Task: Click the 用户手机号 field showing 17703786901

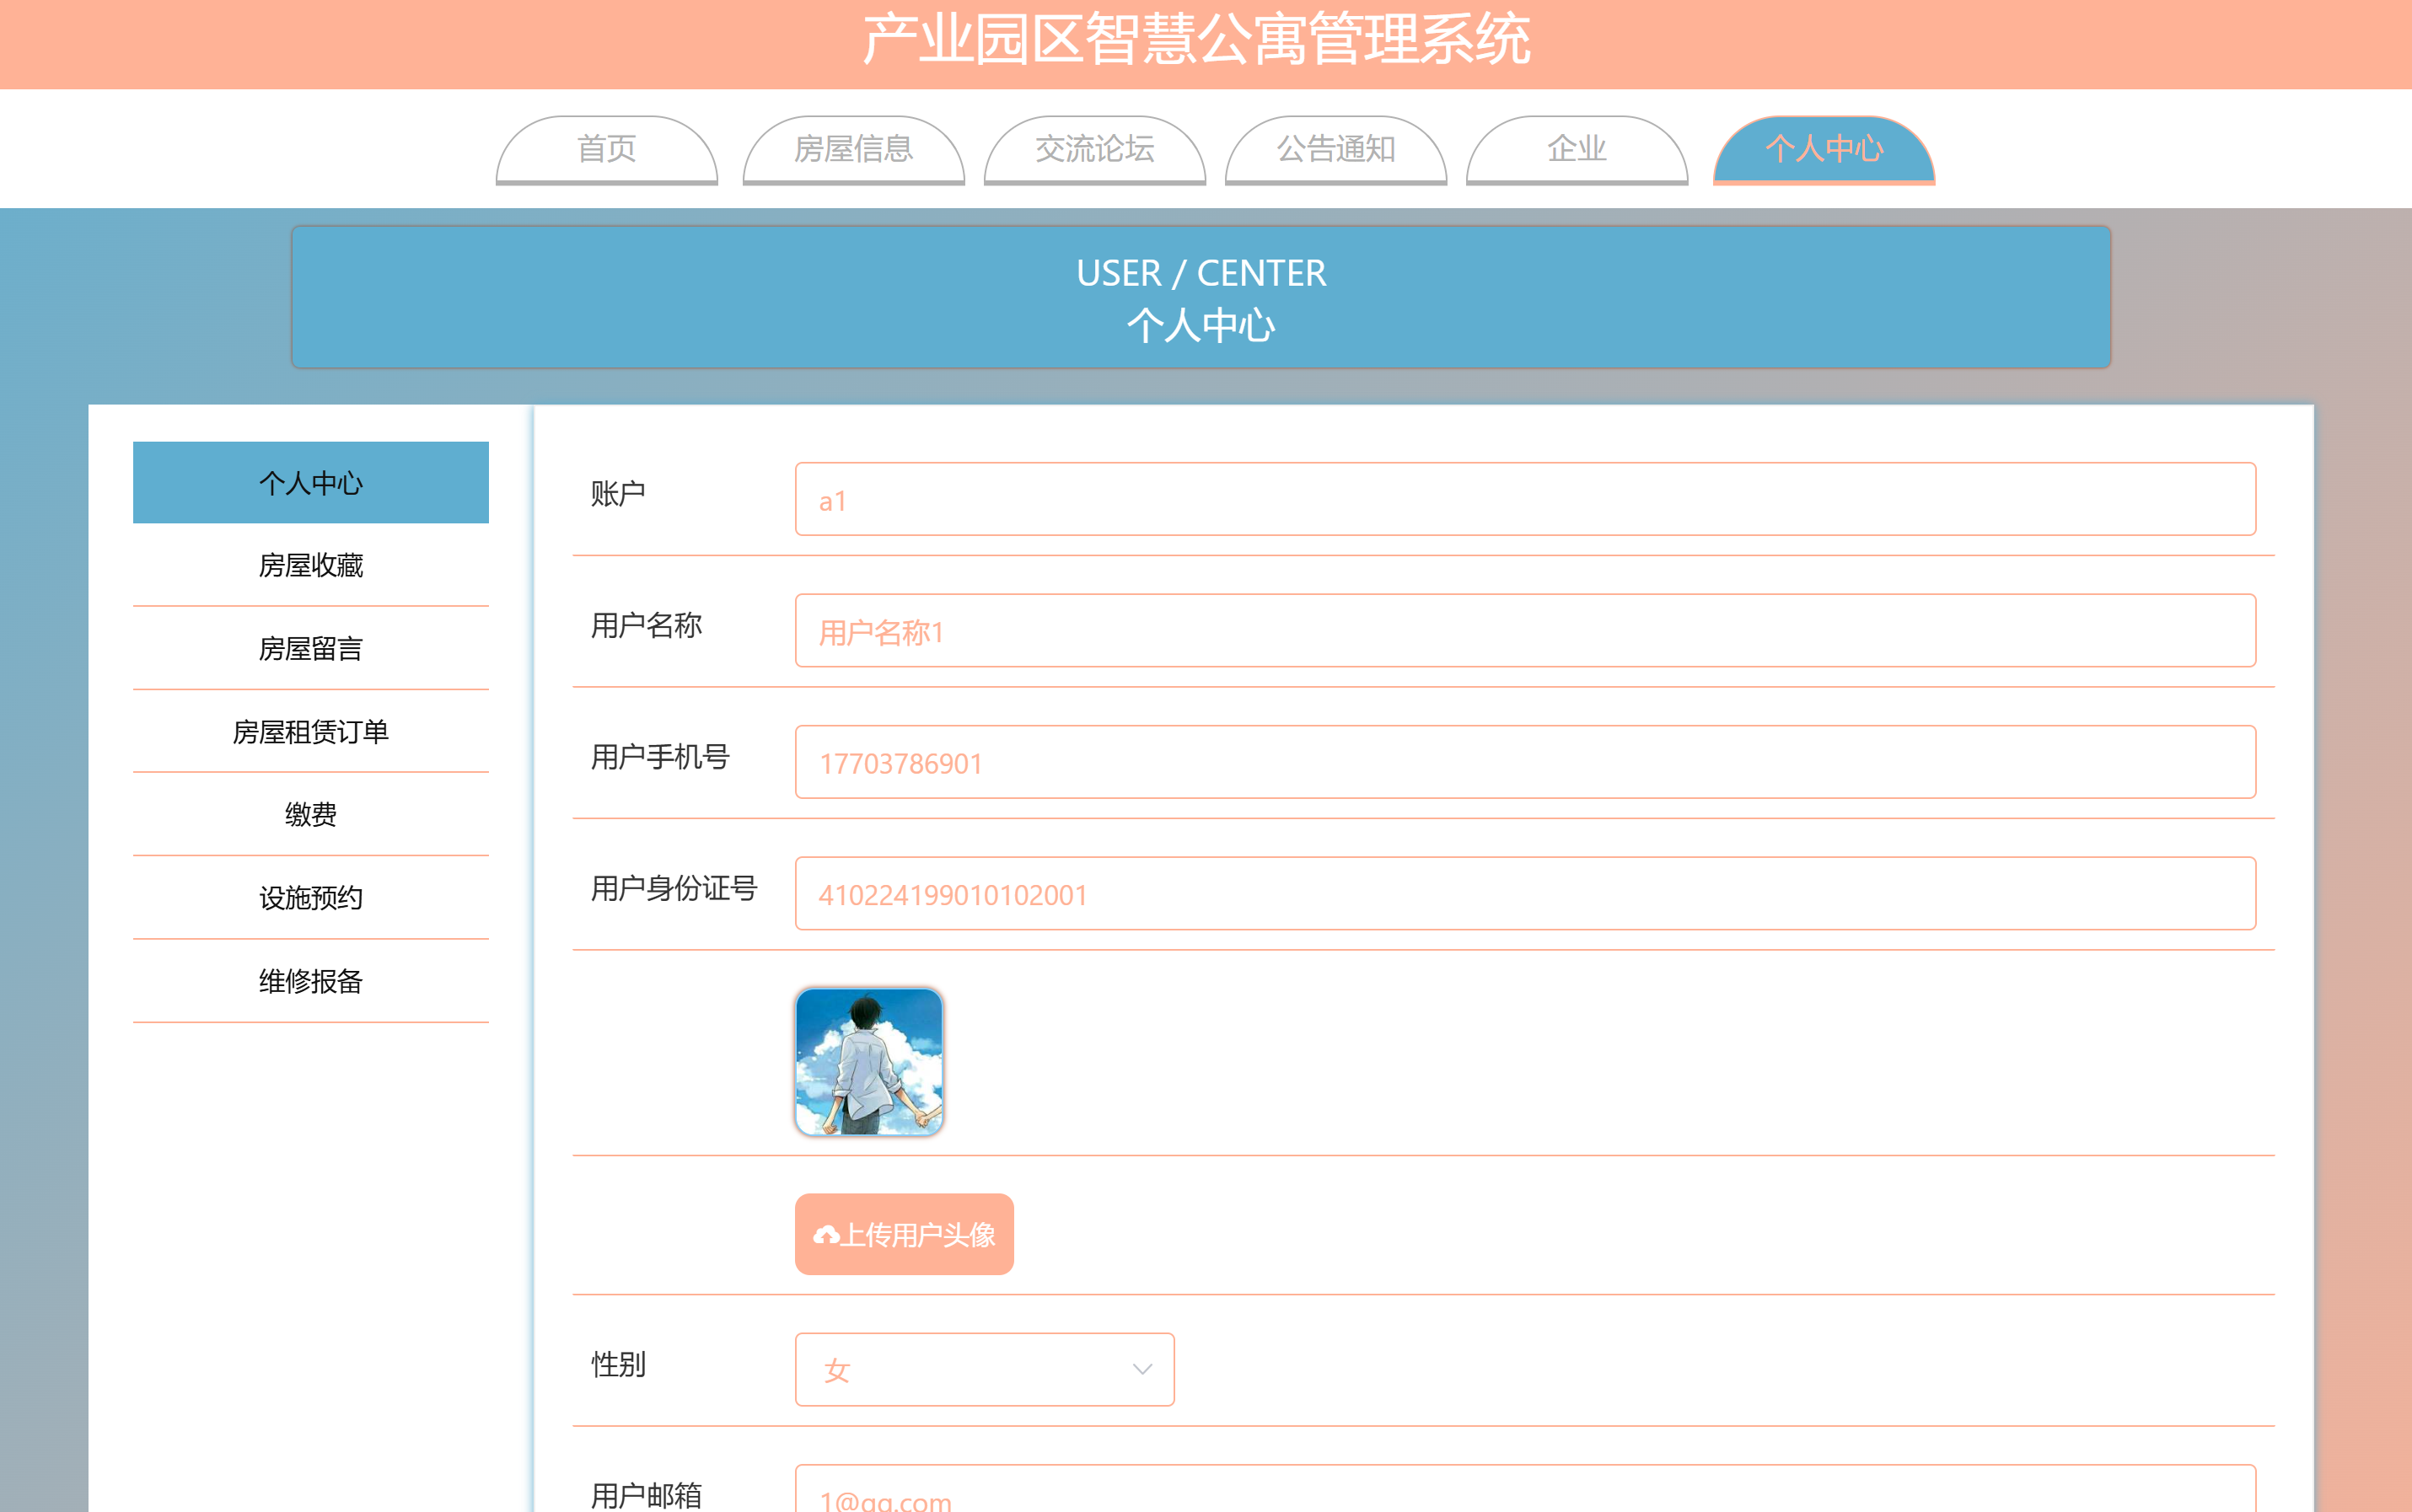Action: click(1525, 762)
